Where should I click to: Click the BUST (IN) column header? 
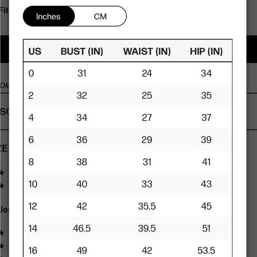click(x=82, y=51)
